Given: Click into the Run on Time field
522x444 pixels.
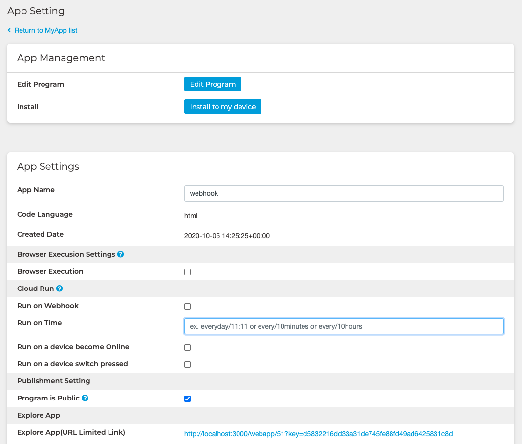Looking at the screenshot, I should 344,326.
